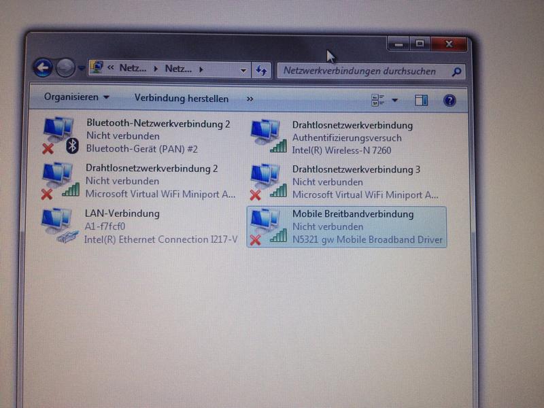The width and height of the screenshot is (544, 408).
Task: Click the change view icon
Action: point(378,100)
